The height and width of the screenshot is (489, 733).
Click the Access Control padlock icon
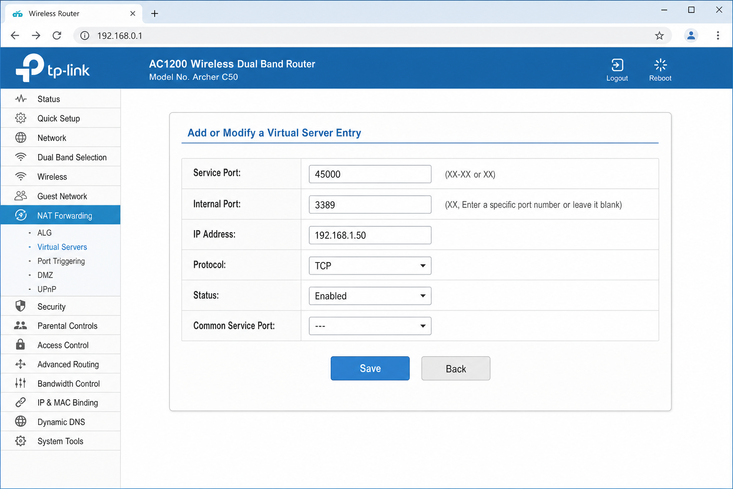(21, 344)
